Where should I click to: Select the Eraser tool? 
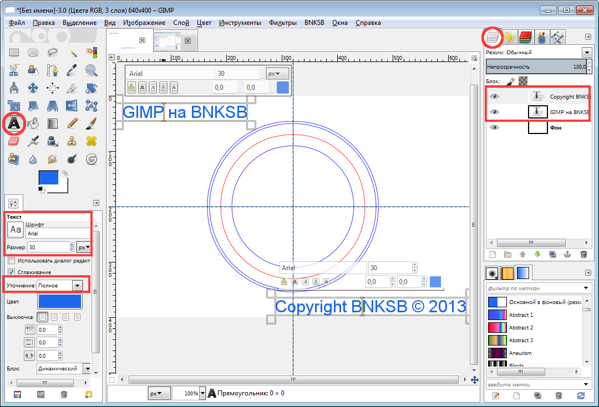[x=14, y=141]
